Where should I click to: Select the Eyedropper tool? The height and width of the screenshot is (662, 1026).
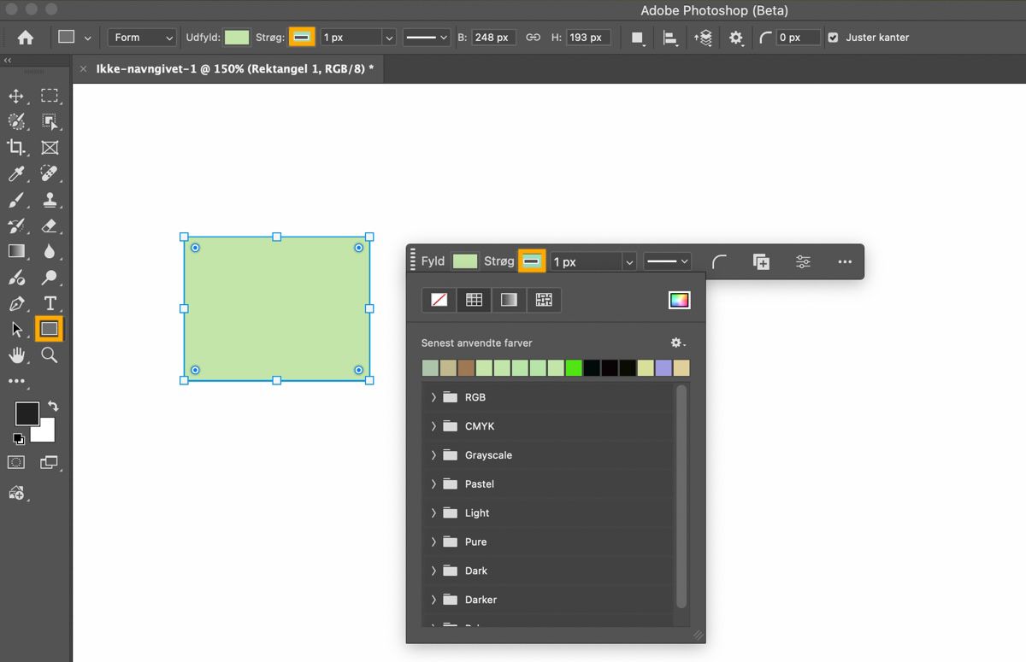pos(16,174)
